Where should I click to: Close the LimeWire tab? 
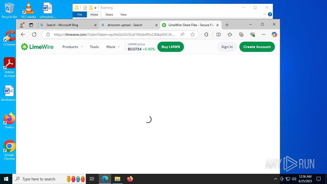(x=217, y=25)
